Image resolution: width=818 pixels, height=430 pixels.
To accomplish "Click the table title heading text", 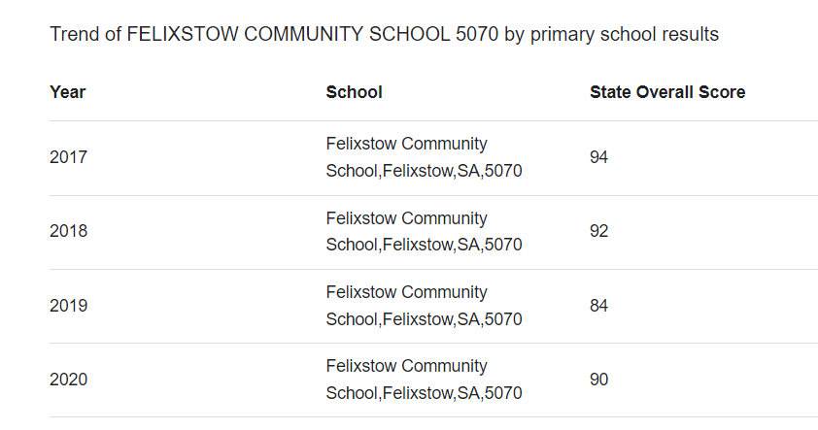I will pyautogui.click(x=384, y=34).
